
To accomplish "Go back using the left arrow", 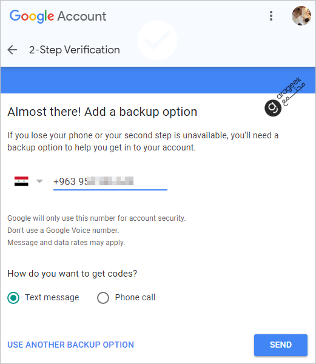I will 12,50.
